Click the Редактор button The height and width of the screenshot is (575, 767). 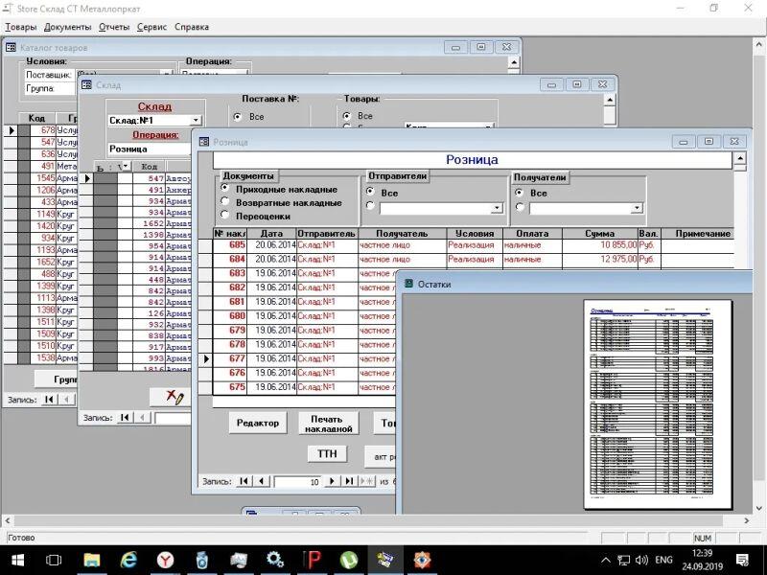(258, 423)
